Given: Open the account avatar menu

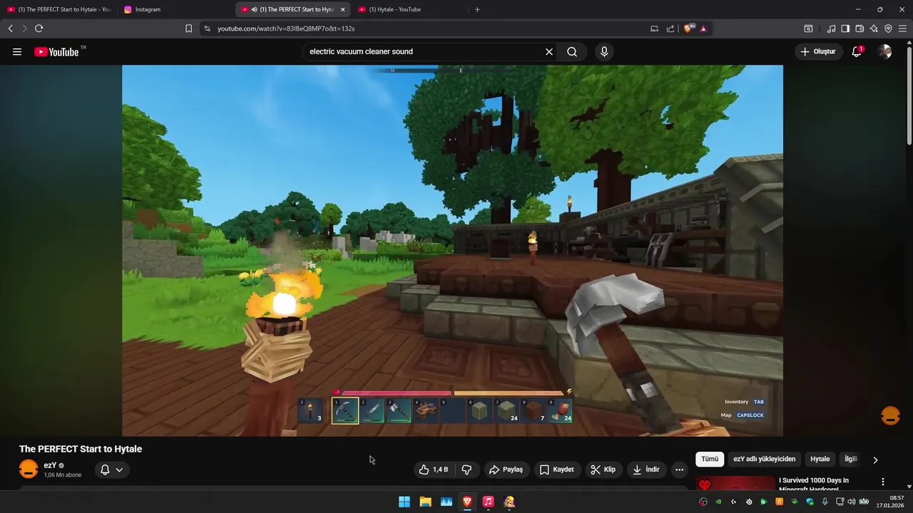Looking at the screenshot, I should pyautogui.click(x=884, y=51).
